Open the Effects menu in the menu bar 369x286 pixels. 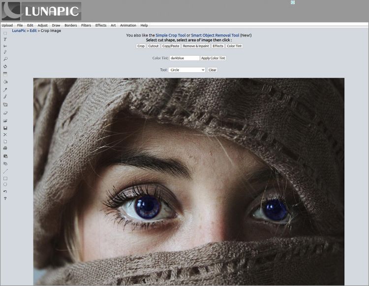click(101, 25)
